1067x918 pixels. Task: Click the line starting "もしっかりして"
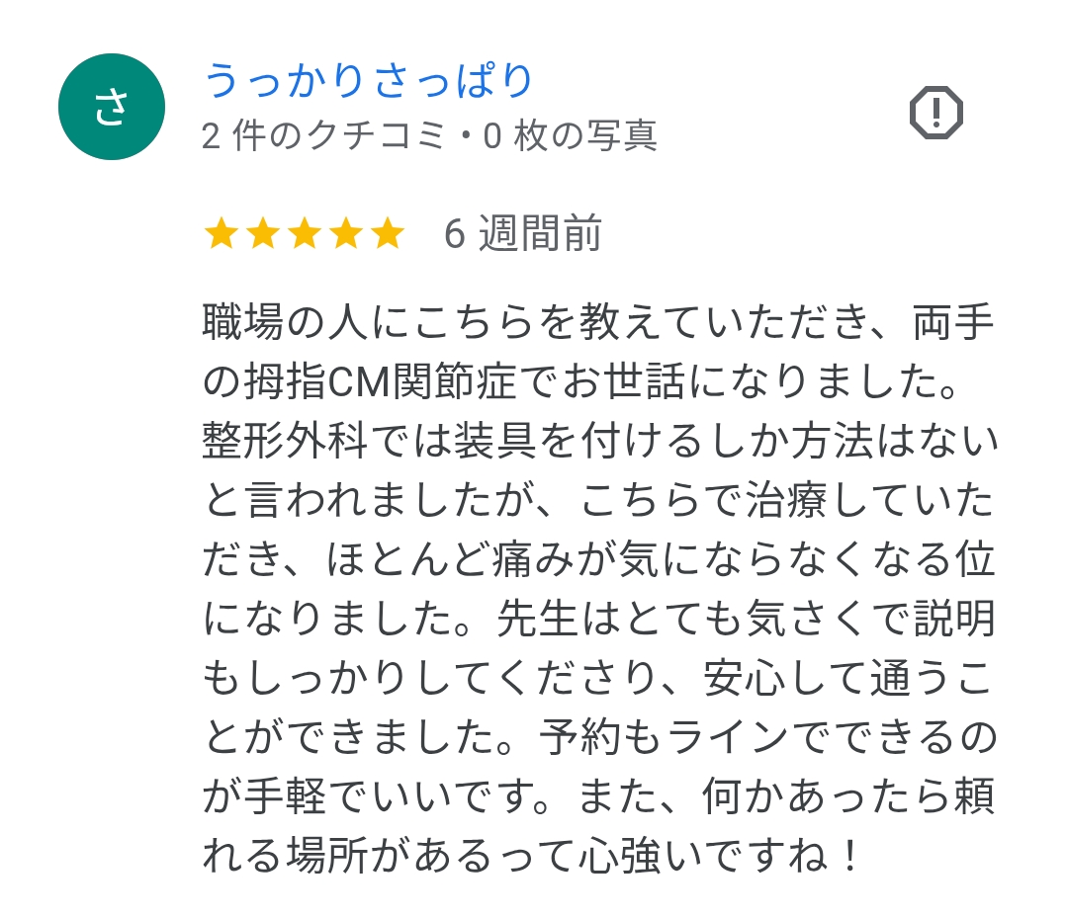598,679
